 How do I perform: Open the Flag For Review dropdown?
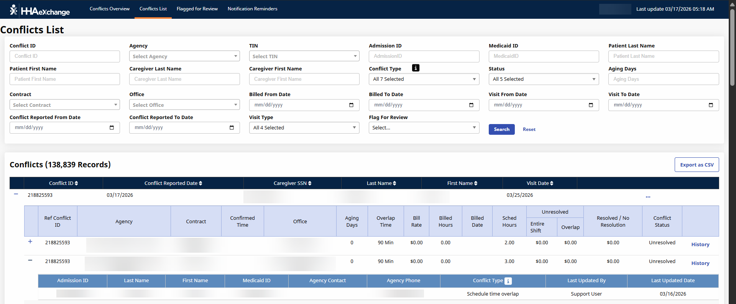[424, 128]
